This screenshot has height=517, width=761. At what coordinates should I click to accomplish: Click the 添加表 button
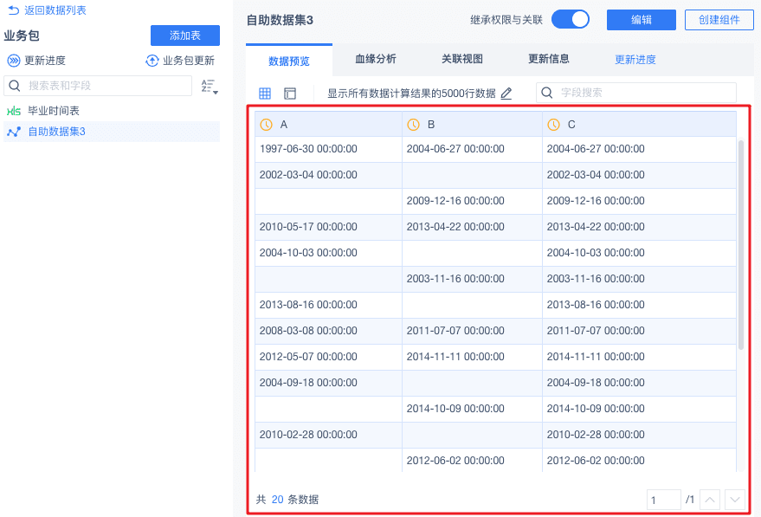coord(185,36)
